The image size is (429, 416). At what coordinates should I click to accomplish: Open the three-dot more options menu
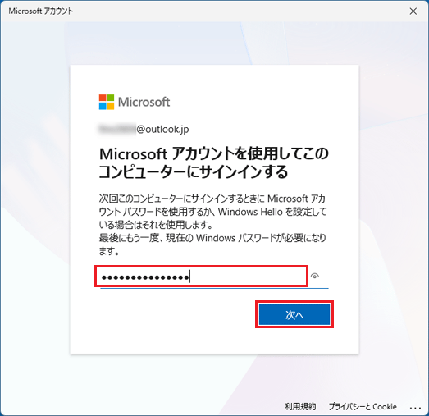point(415,408)
